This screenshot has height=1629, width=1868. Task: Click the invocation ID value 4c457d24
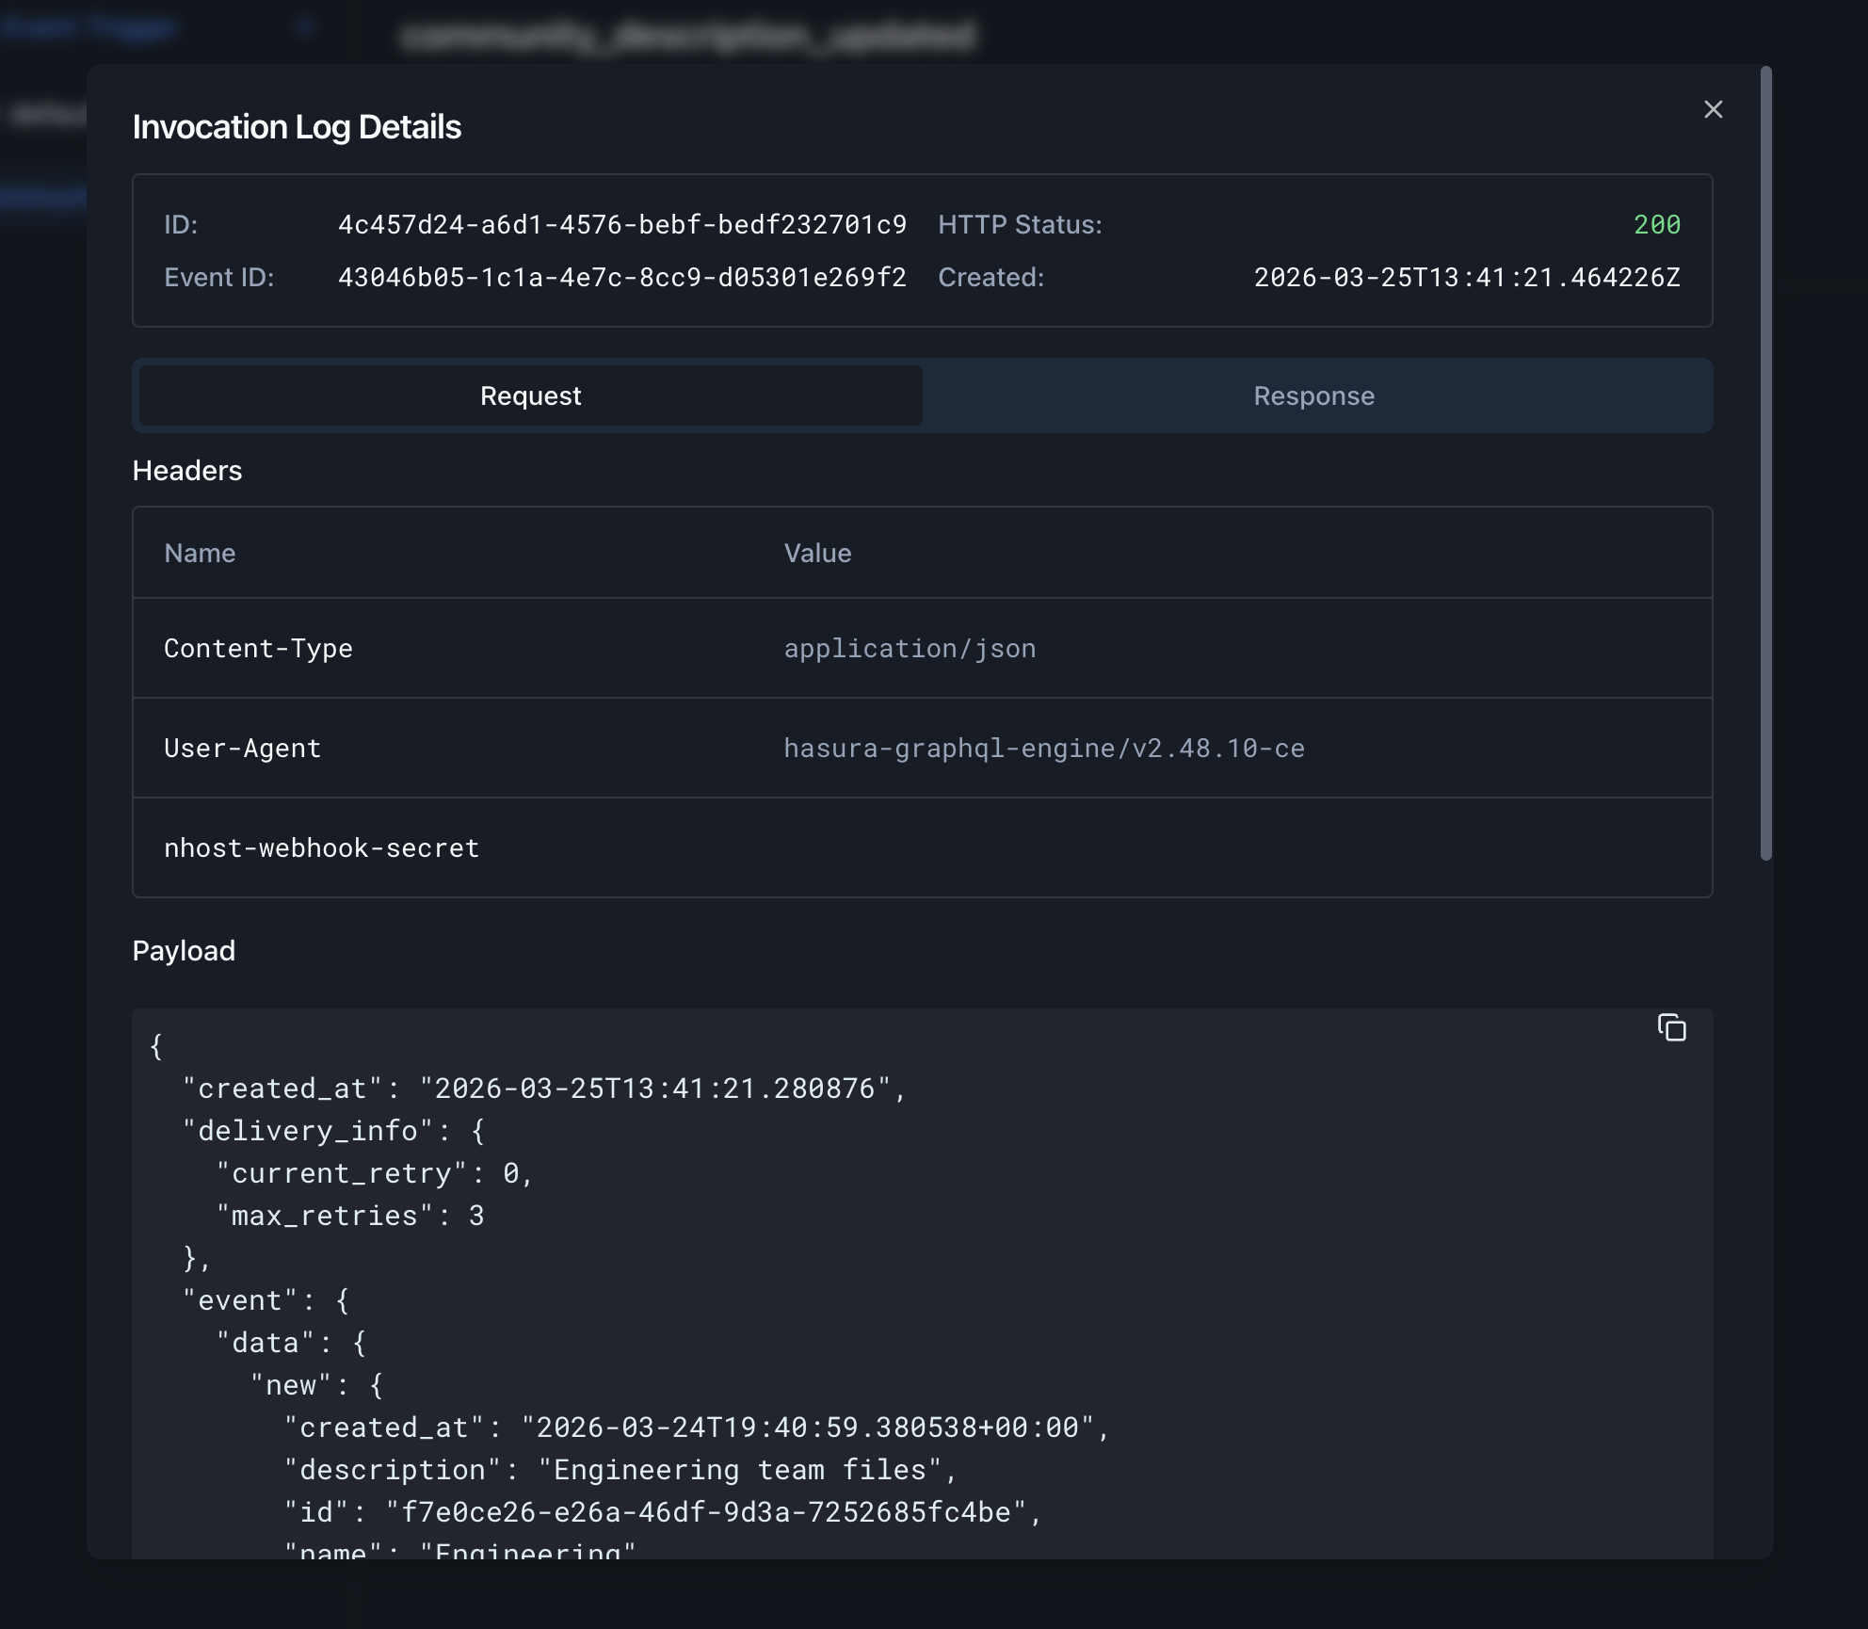pyautogui.click(x=621, y=225)
